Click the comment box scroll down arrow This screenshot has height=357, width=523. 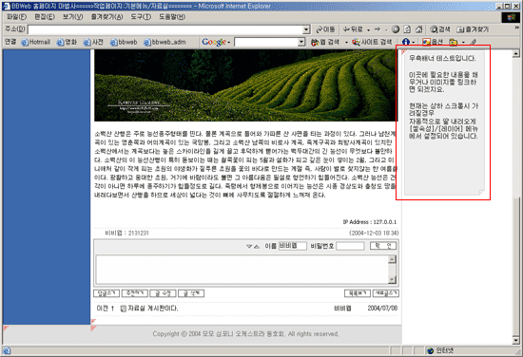(392, 280)
